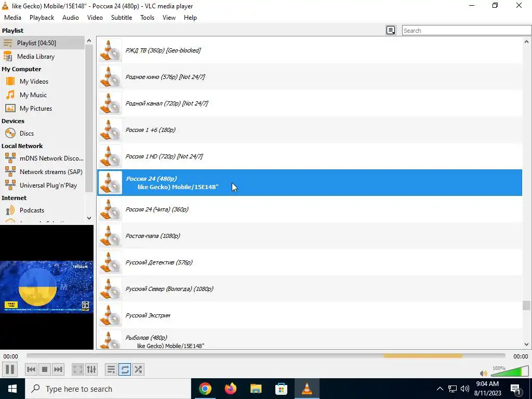This screenshot has width=532, height=399.
Task: Toggle loop repeat mode
Action: pyautogui.click(x=125, y=369)
